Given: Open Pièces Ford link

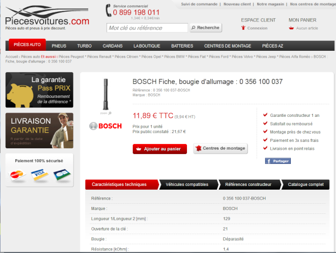Looking at the screenshot, I should (x=219, y=57).
